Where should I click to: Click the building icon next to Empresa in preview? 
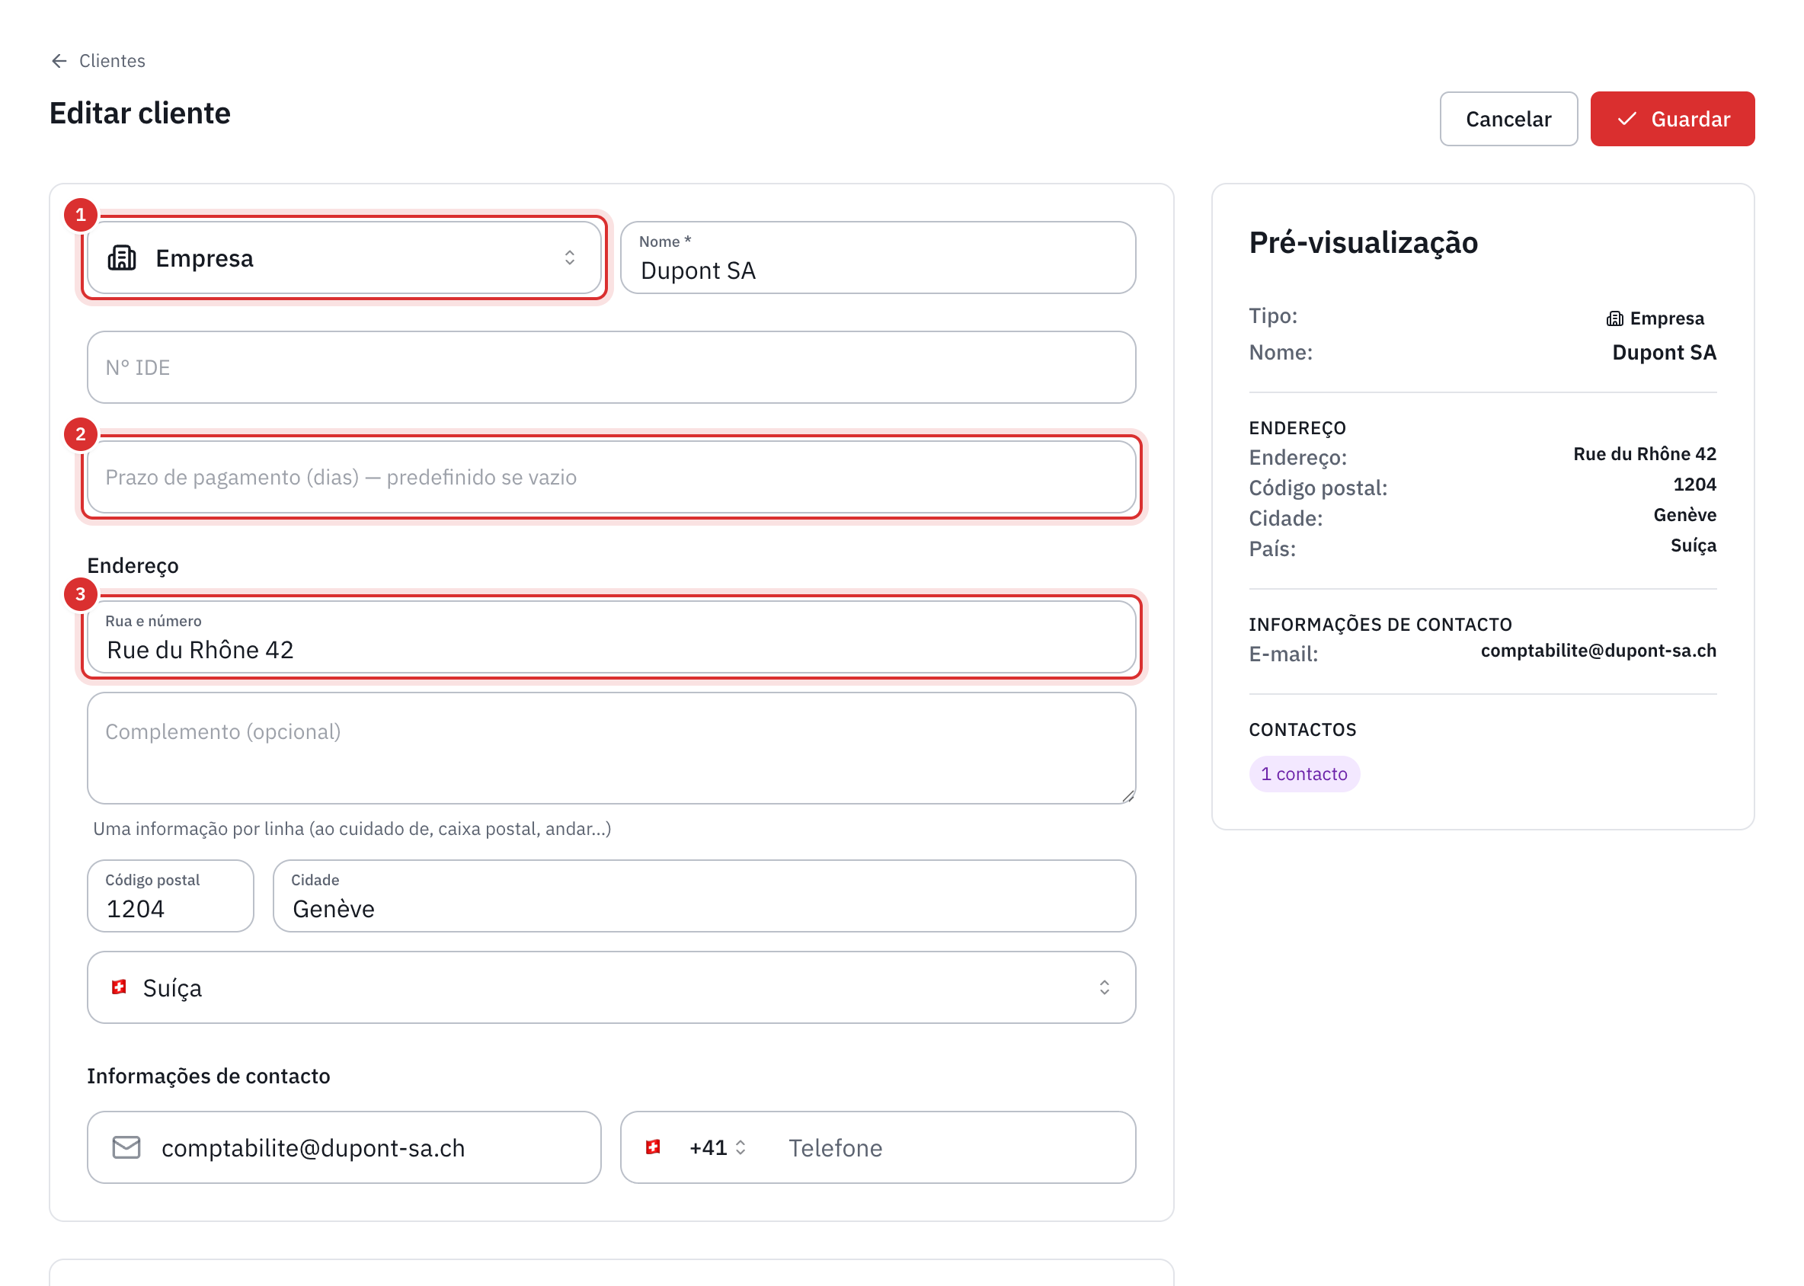click(1615, 318)
